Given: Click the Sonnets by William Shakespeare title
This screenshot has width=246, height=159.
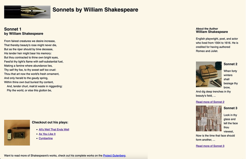Looking at the screenshot, I should click(95, 10).
